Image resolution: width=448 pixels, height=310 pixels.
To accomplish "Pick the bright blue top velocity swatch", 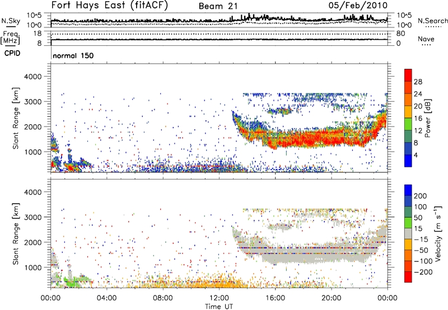I will [408, 190].
